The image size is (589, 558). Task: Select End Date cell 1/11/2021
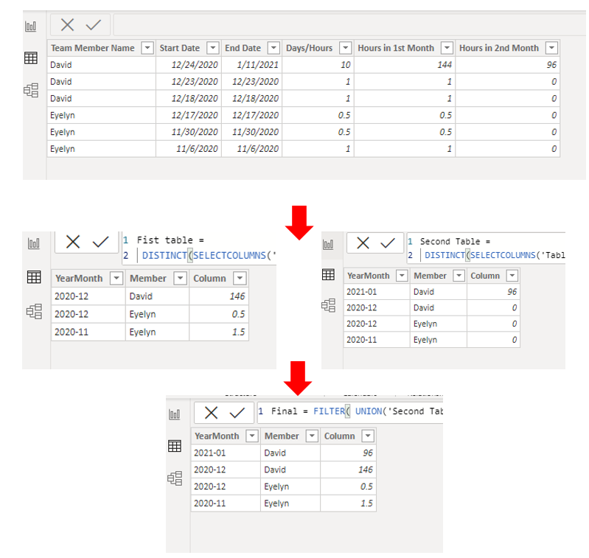(x=251, y=65)
